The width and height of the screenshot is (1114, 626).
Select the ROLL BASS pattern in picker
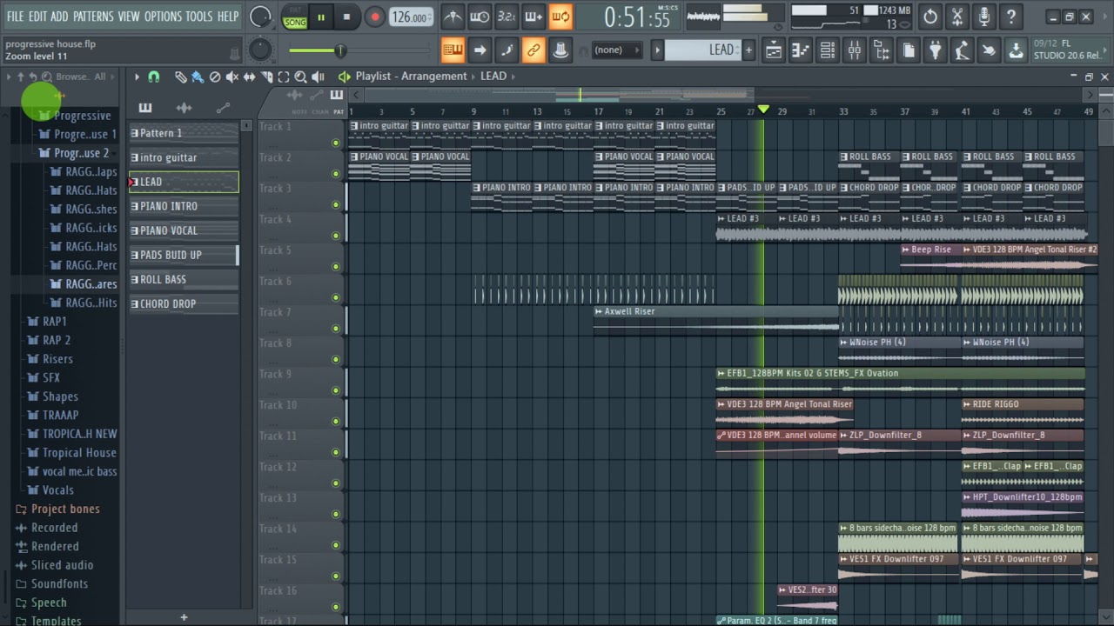(184, 279)
